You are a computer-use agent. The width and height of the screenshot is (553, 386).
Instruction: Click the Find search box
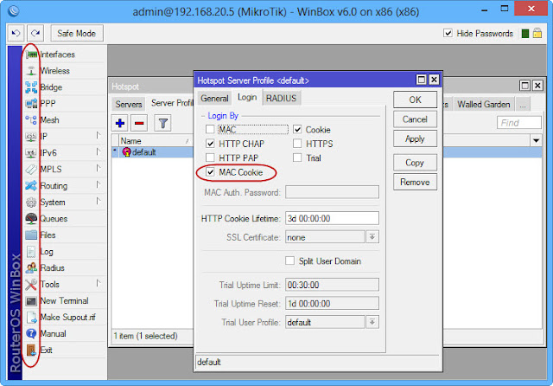tap(519, 123)
